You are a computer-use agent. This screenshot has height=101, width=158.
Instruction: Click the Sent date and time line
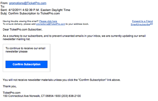tap(35, 10)
